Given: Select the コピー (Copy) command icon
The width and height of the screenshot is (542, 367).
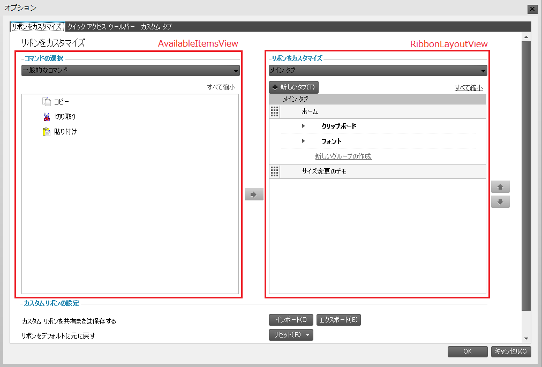Looking at the screenshot, I should pyautogui.click(x=46, y=101).
